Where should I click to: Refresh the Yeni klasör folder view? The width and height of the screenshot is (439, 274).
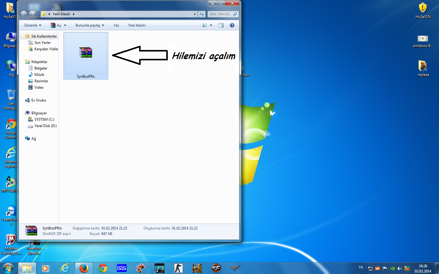pyautogui.click(x=202, y=14)
